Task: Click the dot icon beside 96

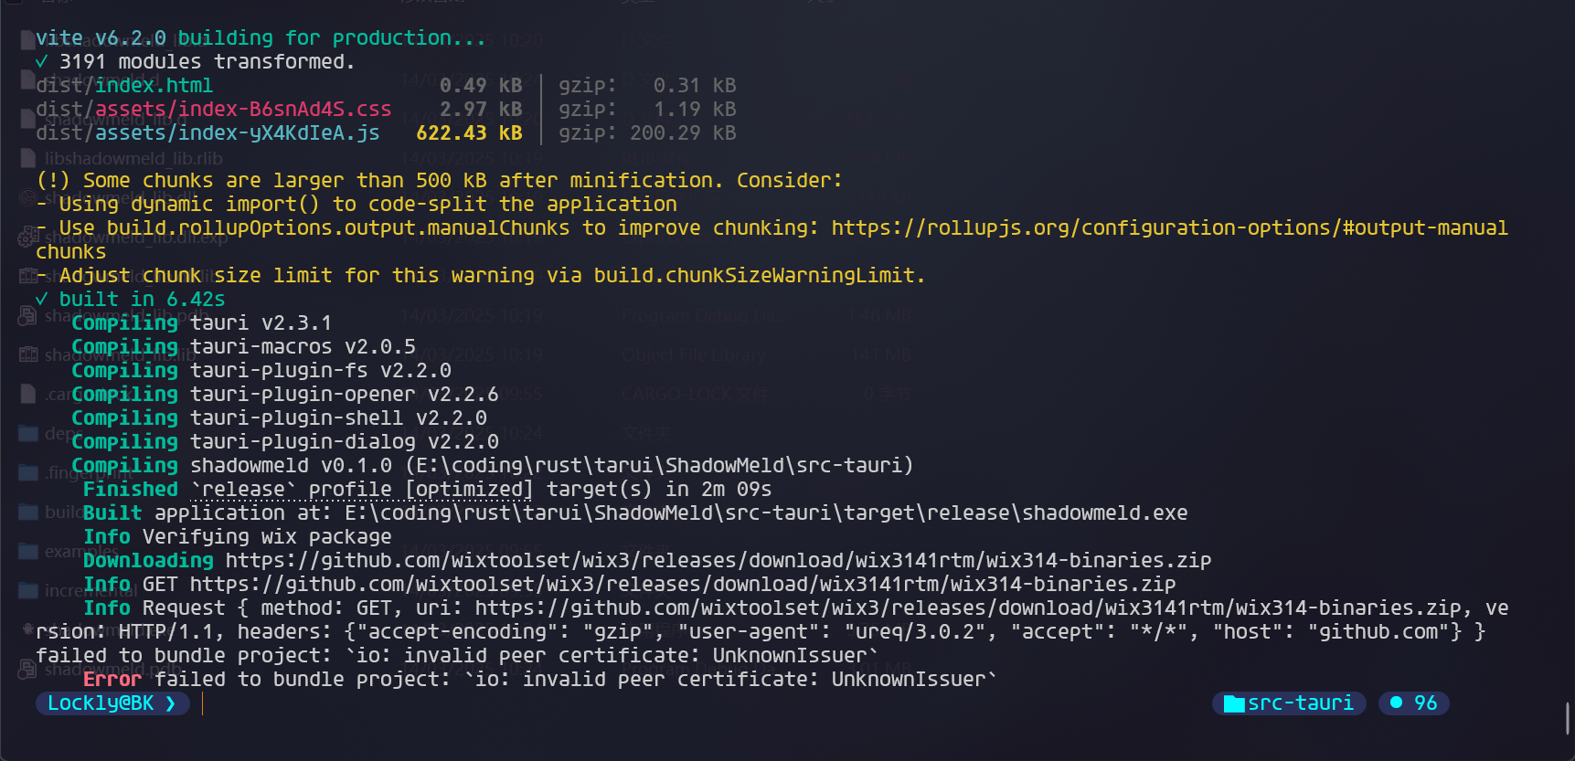Action: coord(1396,703)
